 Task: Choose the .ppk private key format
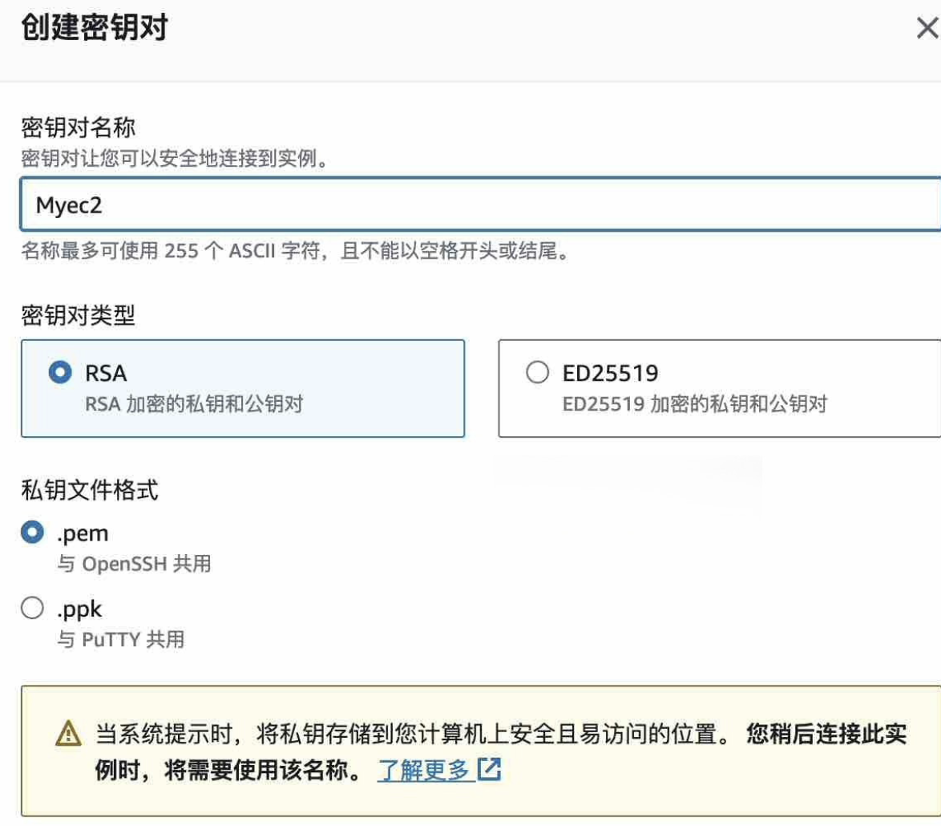tap(32, 608)
